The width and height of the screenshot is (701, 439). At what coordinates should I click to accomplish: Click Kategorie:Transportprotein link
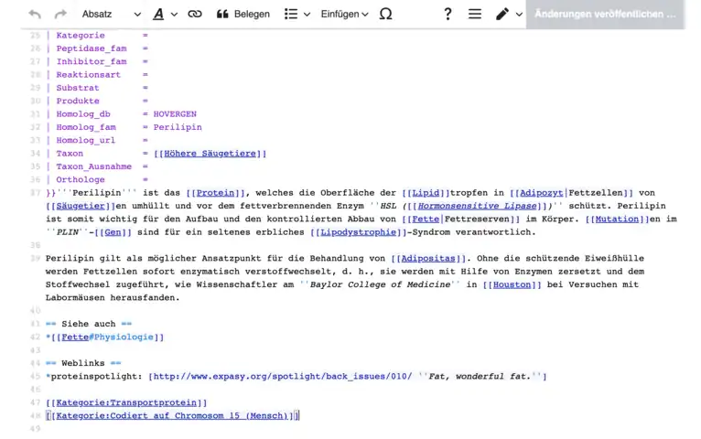[126, 402]
